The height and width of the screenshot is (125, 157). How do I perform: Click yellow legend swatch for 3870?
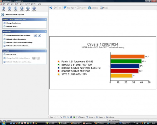point(59,74)
